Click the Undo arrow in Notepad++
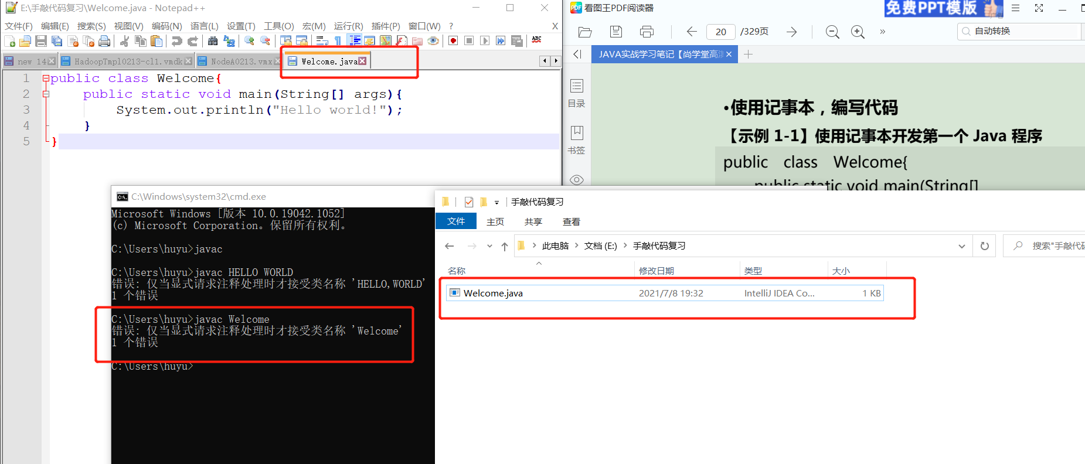 click(x=176, y=40)
